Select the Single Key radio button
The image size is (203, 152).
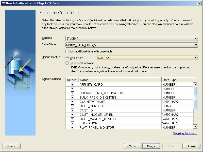coord(67,58)
